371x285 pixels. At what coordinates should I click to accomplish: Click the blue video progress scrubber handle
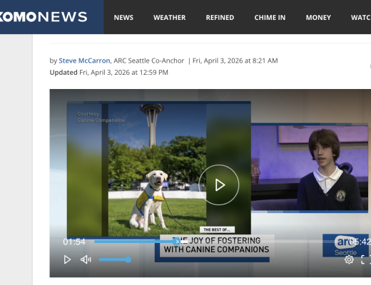coord(176,242)
